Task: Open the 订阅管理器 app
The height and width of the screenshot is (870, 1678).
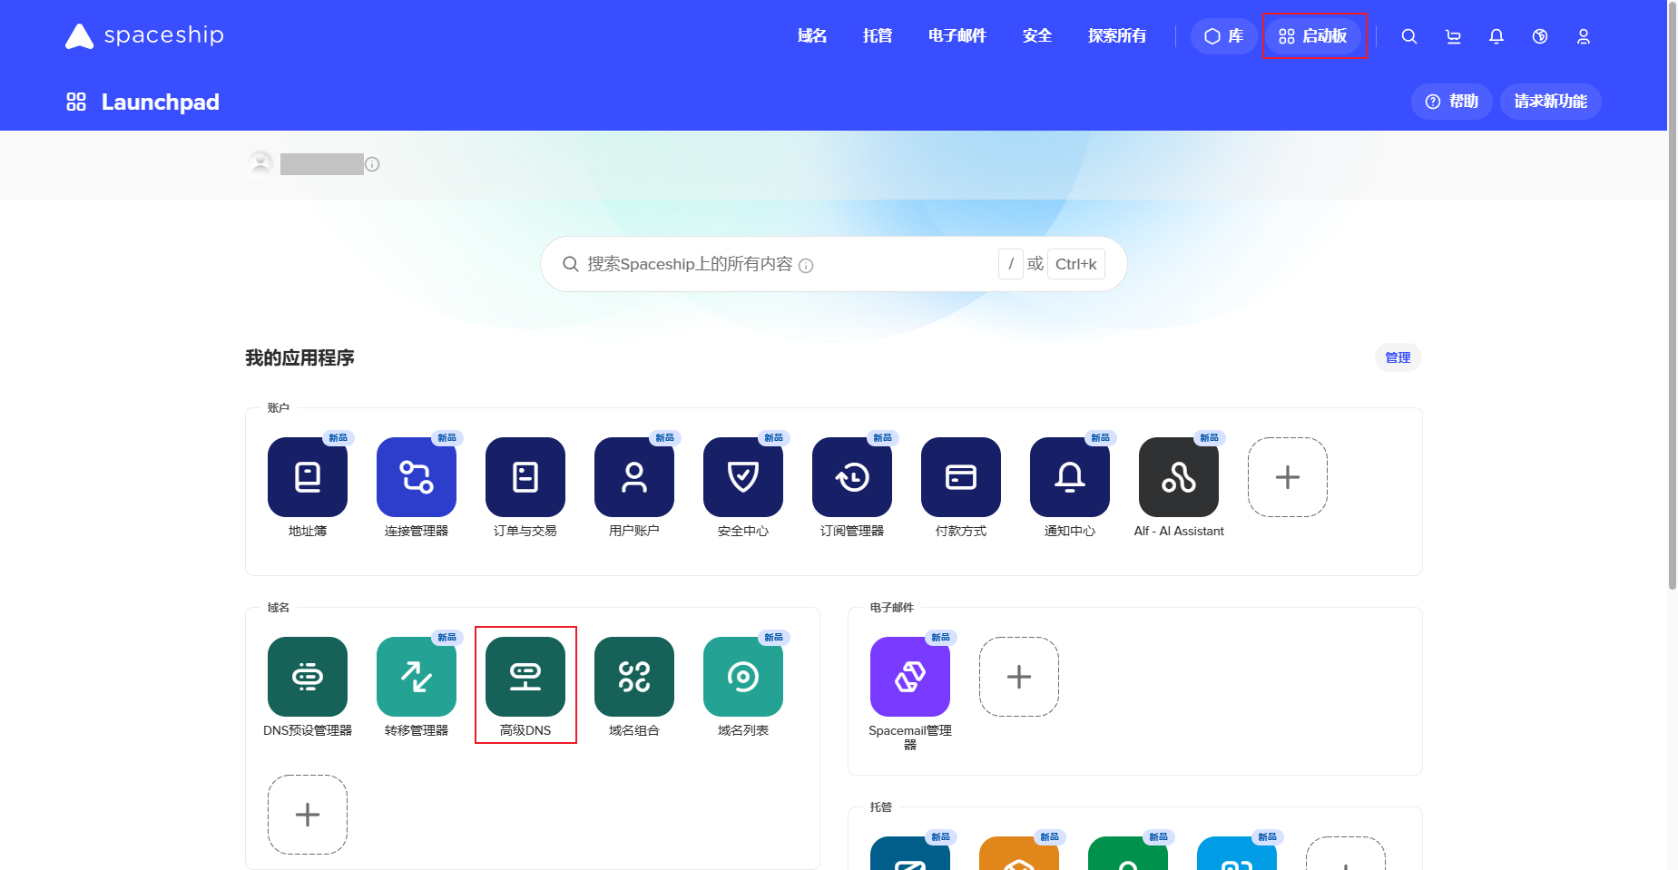Action: [x=852, y=477]
